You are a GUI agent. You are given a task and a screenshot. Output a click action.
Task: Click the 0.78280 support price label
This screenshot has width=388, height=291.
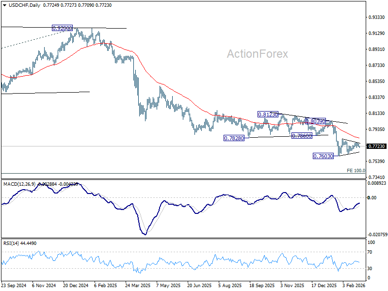click(234, 138)
